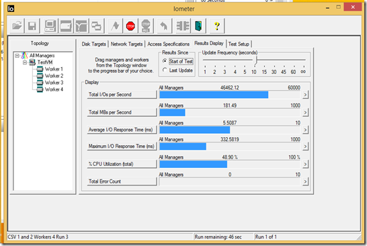Screen dimensions: 367x246
Task: Click the 46462.12 IOPS value
Action: point(229,87)
